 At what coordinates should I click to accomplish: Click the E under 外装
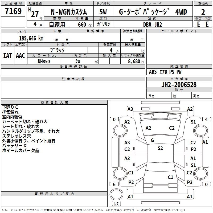(198, 24)
